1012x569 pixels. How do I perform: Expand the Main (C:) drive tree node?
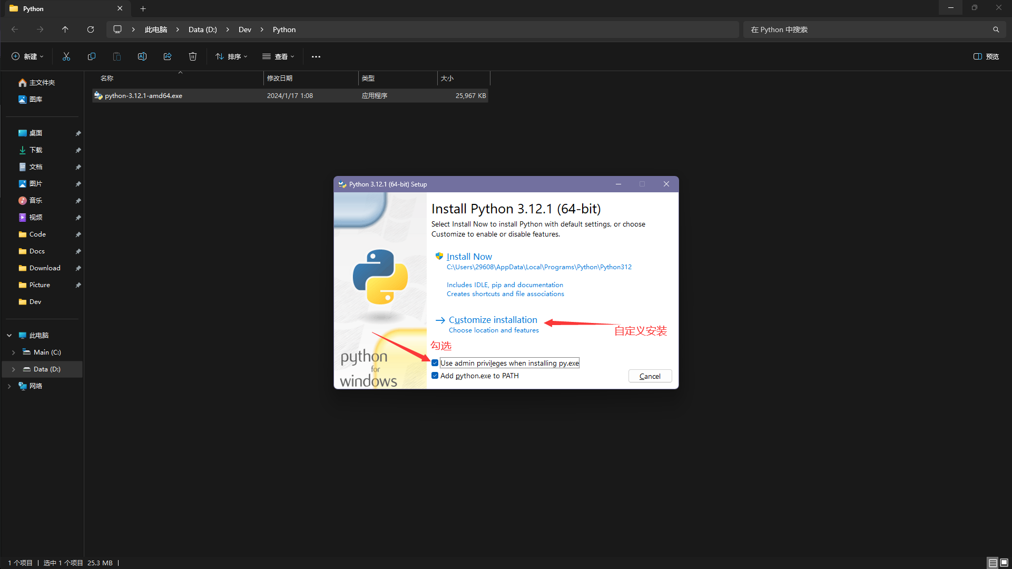click(x=14, y=352)
